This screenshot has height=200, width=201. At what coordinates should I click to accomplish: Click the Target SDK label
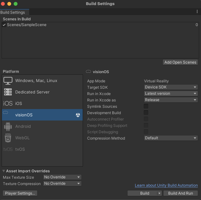pyautogui.click(x=97, y=87)
